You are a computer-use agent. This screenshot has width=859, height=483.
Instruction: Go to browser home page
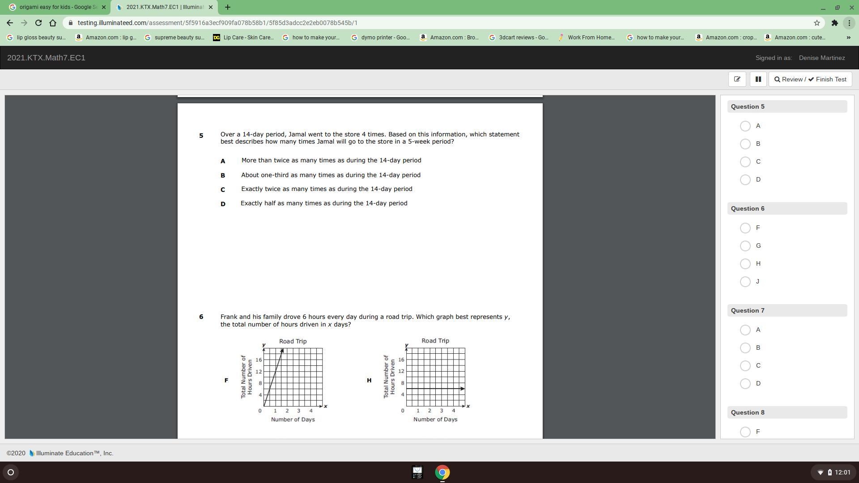(53, 23)
